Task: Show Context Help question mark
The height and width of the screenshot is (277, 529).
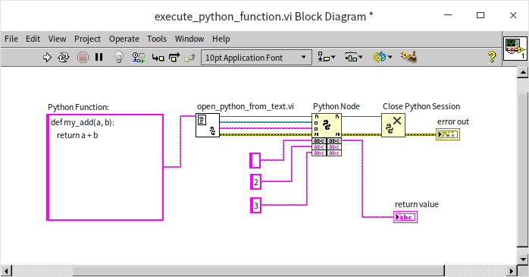Action: pos(492,57)
